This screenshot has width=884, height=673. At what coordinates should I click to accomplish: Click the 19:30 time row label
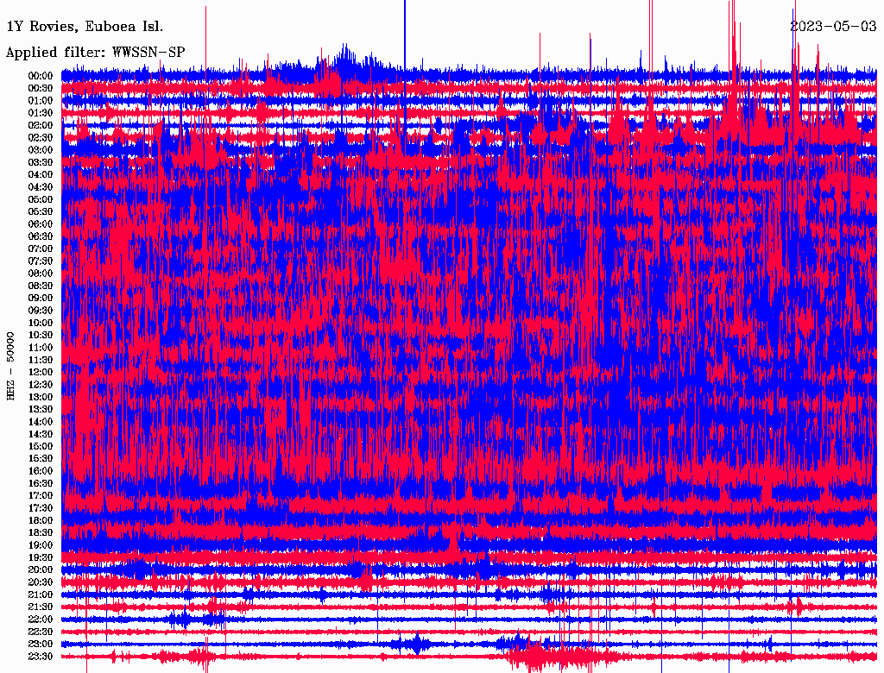coord(41,557)
